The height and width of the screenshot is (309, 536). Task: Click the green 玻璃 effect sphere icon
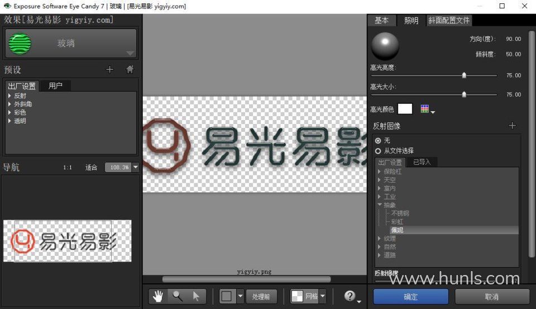20,44
